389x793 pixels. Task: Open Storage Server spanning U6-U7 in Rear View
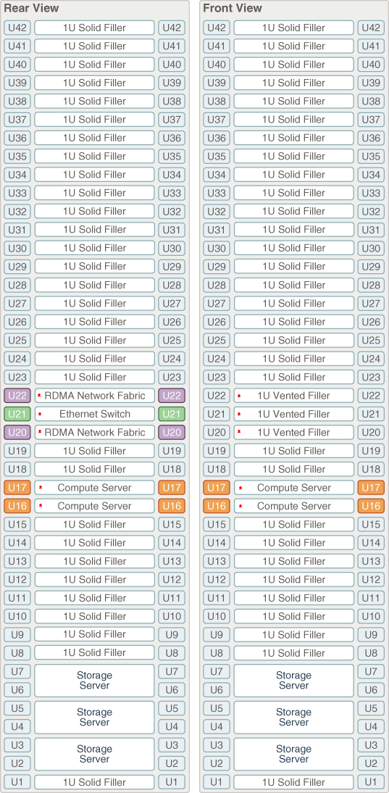click(94, 680)
